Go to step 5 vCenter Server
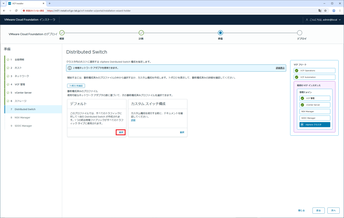Screen dimensions: 344x218 (x=33, y=93)
